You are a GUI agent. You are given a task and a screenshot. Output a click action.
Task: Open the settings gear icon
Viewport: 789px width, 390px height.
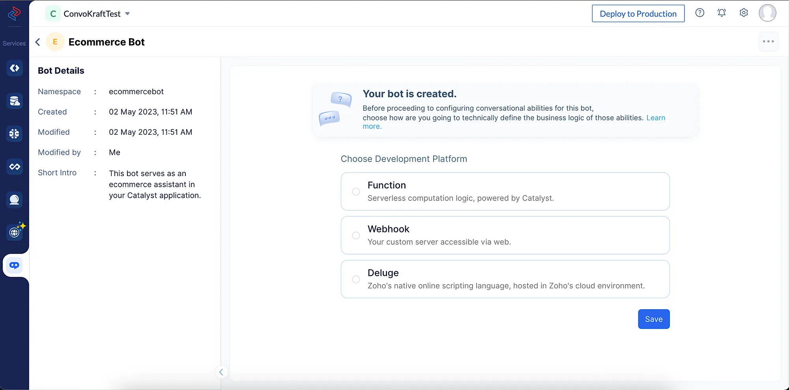pyautogui.click(x=744, y=13)
